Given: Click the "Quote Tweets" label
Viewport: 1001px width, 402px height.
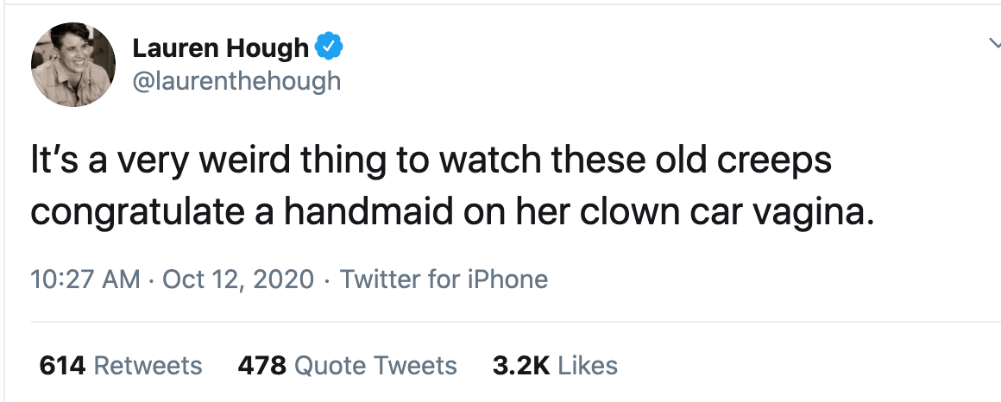Looking at the screenshot, I should tap(376, 366).
